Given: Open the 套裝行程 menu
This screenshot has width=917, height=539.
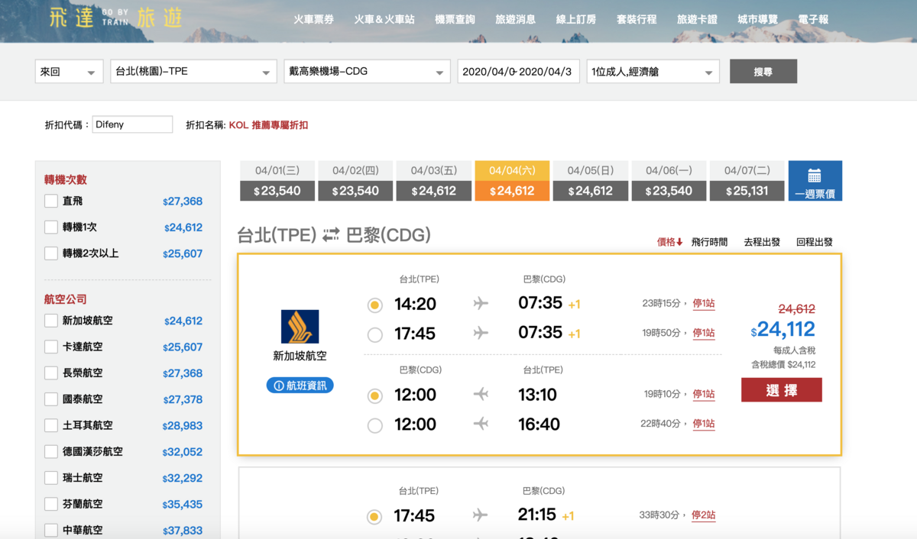Looking at the screenshot, I should tap(637, 20).
